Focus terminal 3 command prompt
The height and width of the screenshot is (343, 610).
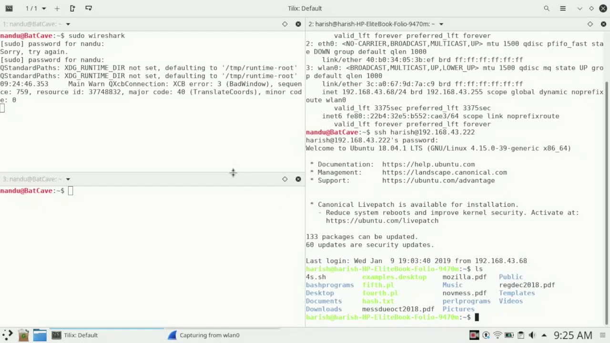coord(71,191)
